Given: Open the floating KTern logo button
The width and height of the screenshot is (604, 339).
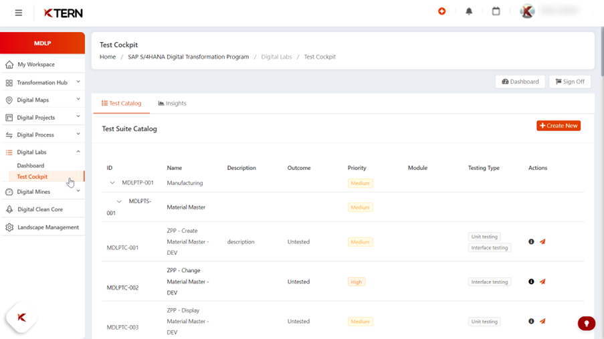Looking at the screenshot, I should coord(21,318).
